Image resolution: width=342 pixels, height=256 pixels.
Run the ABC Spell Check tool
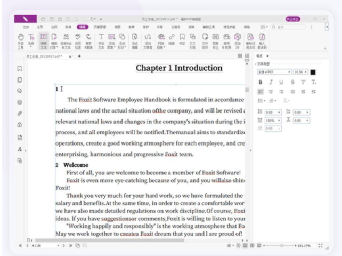click(78, 41)
